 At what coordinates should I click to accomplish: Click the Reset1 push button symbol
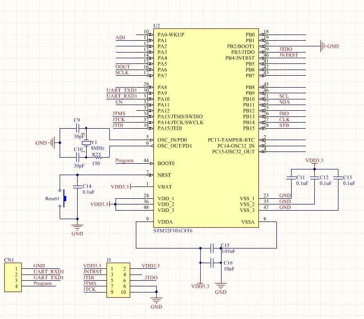click(62, 198)
